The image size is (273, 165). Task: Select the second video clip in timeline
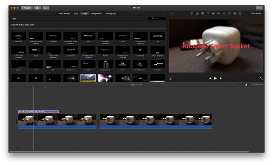156,121
